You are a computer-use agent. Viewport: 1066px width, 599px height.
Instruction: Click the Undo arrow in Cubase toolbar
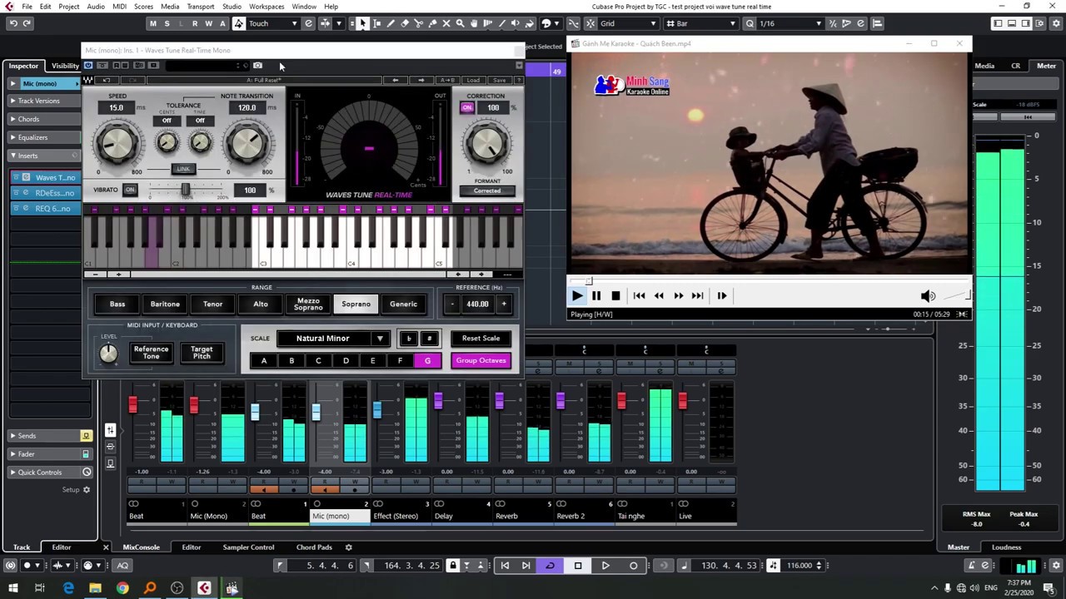(12, 23)
